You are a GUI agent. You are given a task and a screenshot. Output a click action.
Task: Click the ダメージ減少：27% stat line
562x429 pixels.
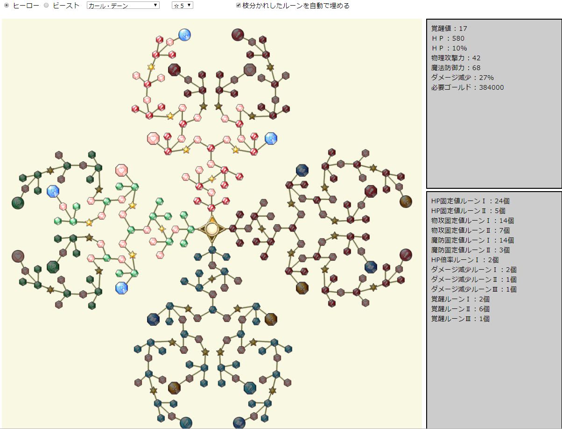463,78
